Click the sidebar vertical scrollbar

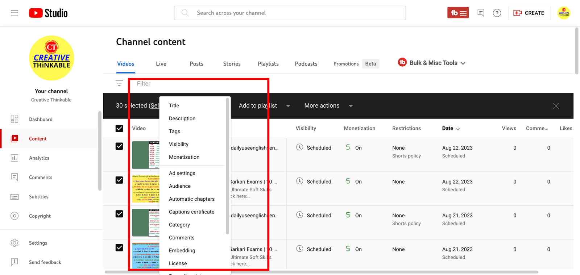[x=100, y=151]
